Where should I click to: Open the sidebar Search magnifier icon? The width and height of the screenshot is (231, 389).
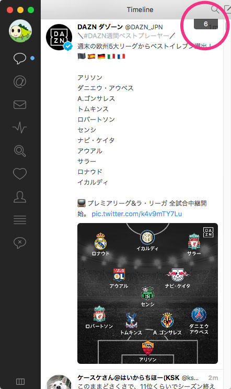point(20,151)
